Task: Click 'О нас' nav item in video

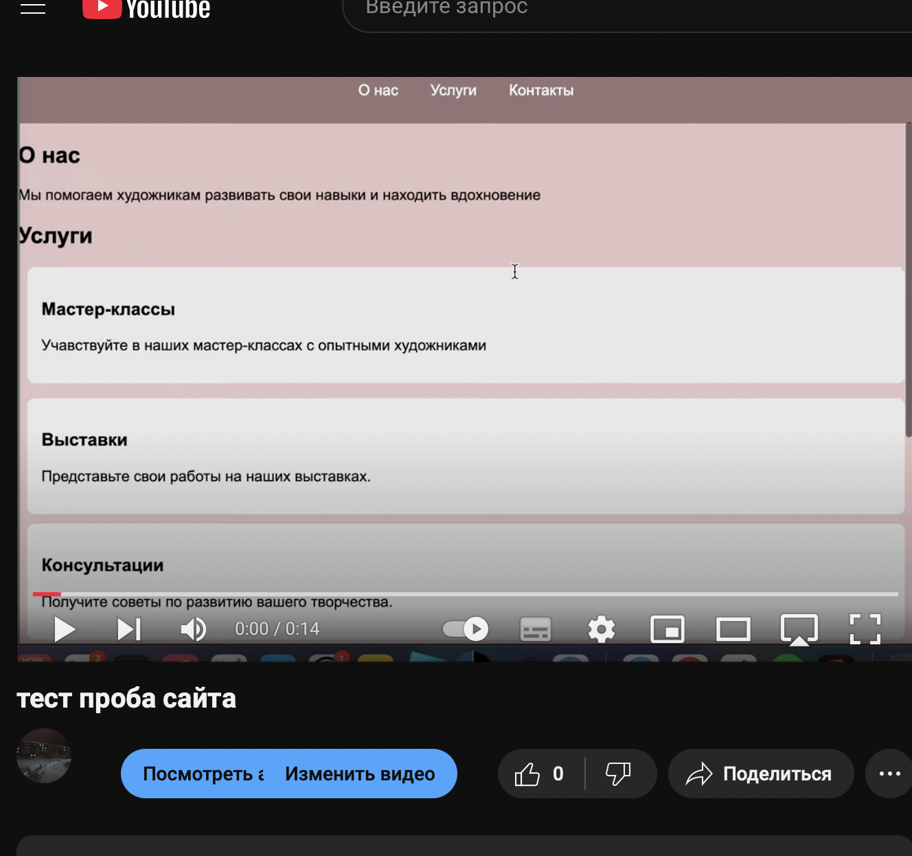Action: [x=378, y=91]
